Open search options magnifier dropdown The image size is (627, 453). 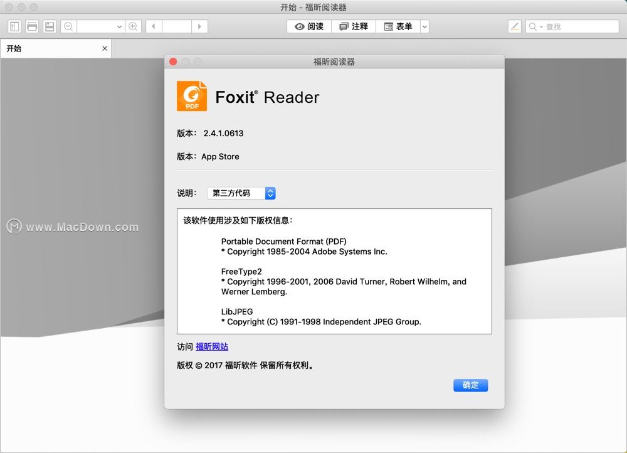[535, 26]
